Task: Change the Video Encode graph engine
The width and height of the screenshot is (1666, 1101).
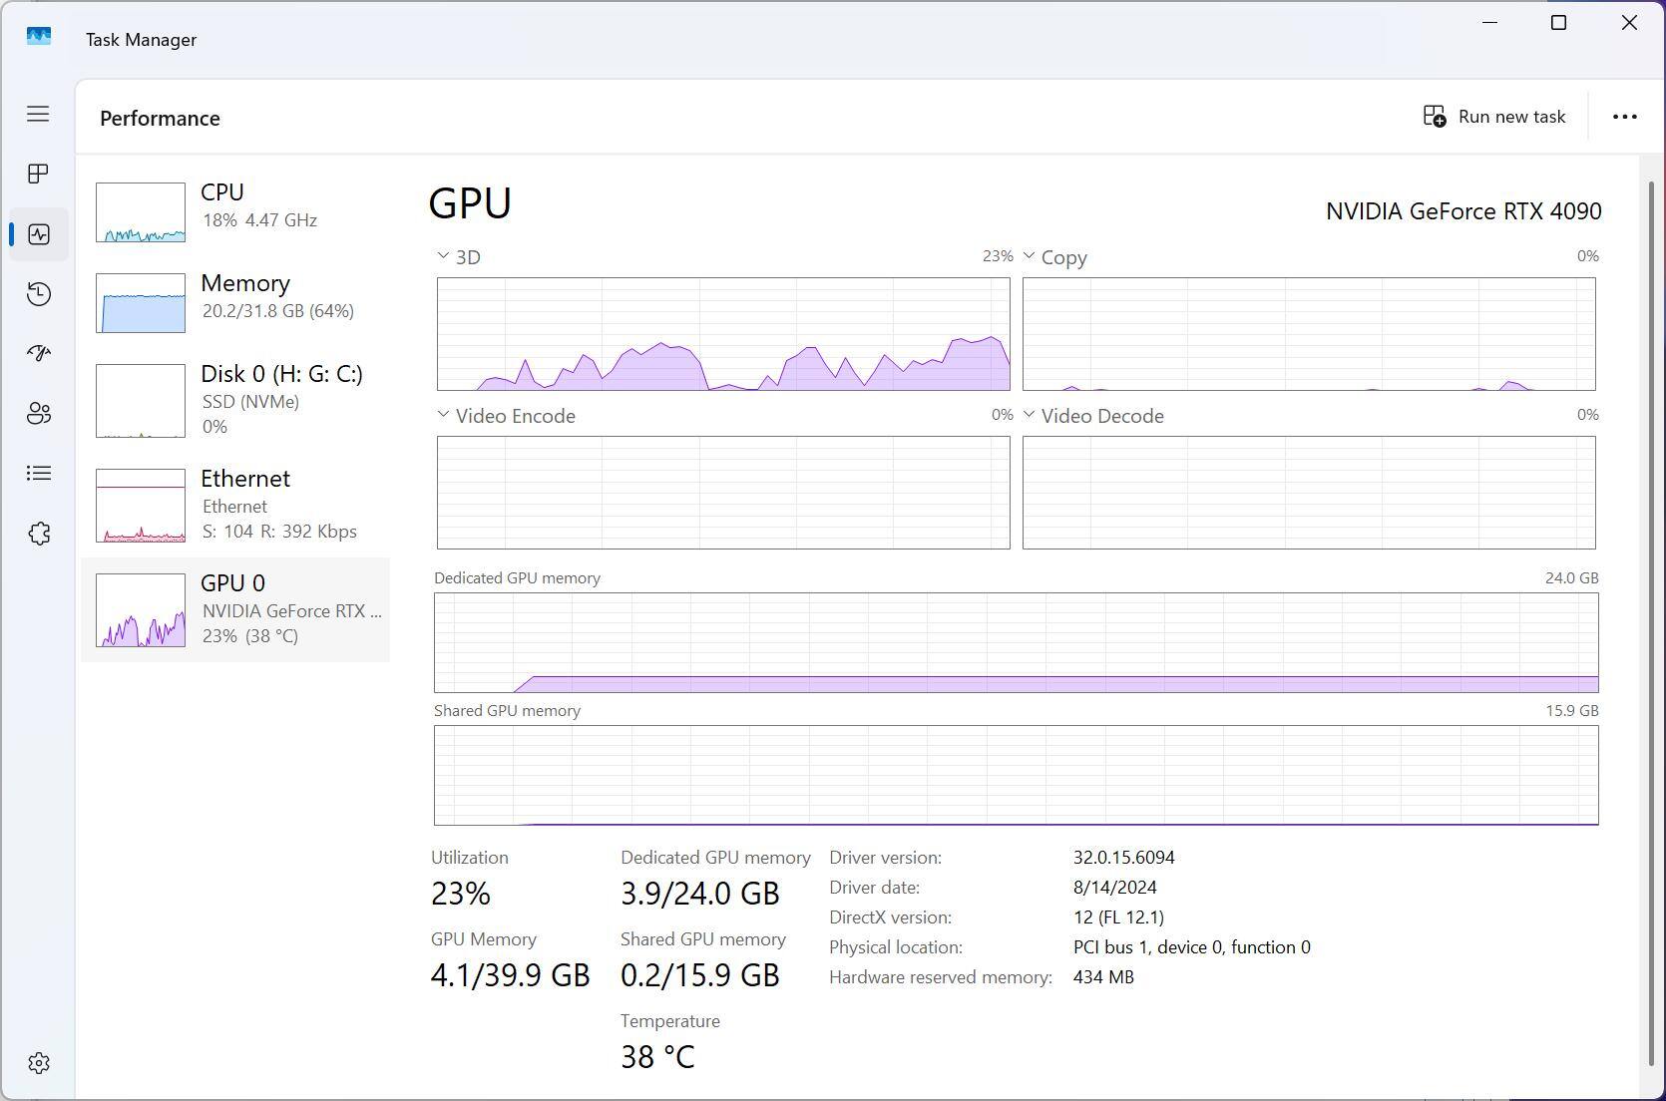Action: pos(505,416)
